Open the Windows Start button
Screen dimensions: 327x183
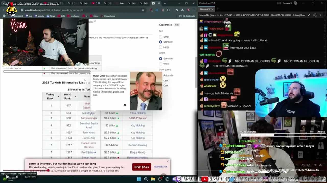139,179
